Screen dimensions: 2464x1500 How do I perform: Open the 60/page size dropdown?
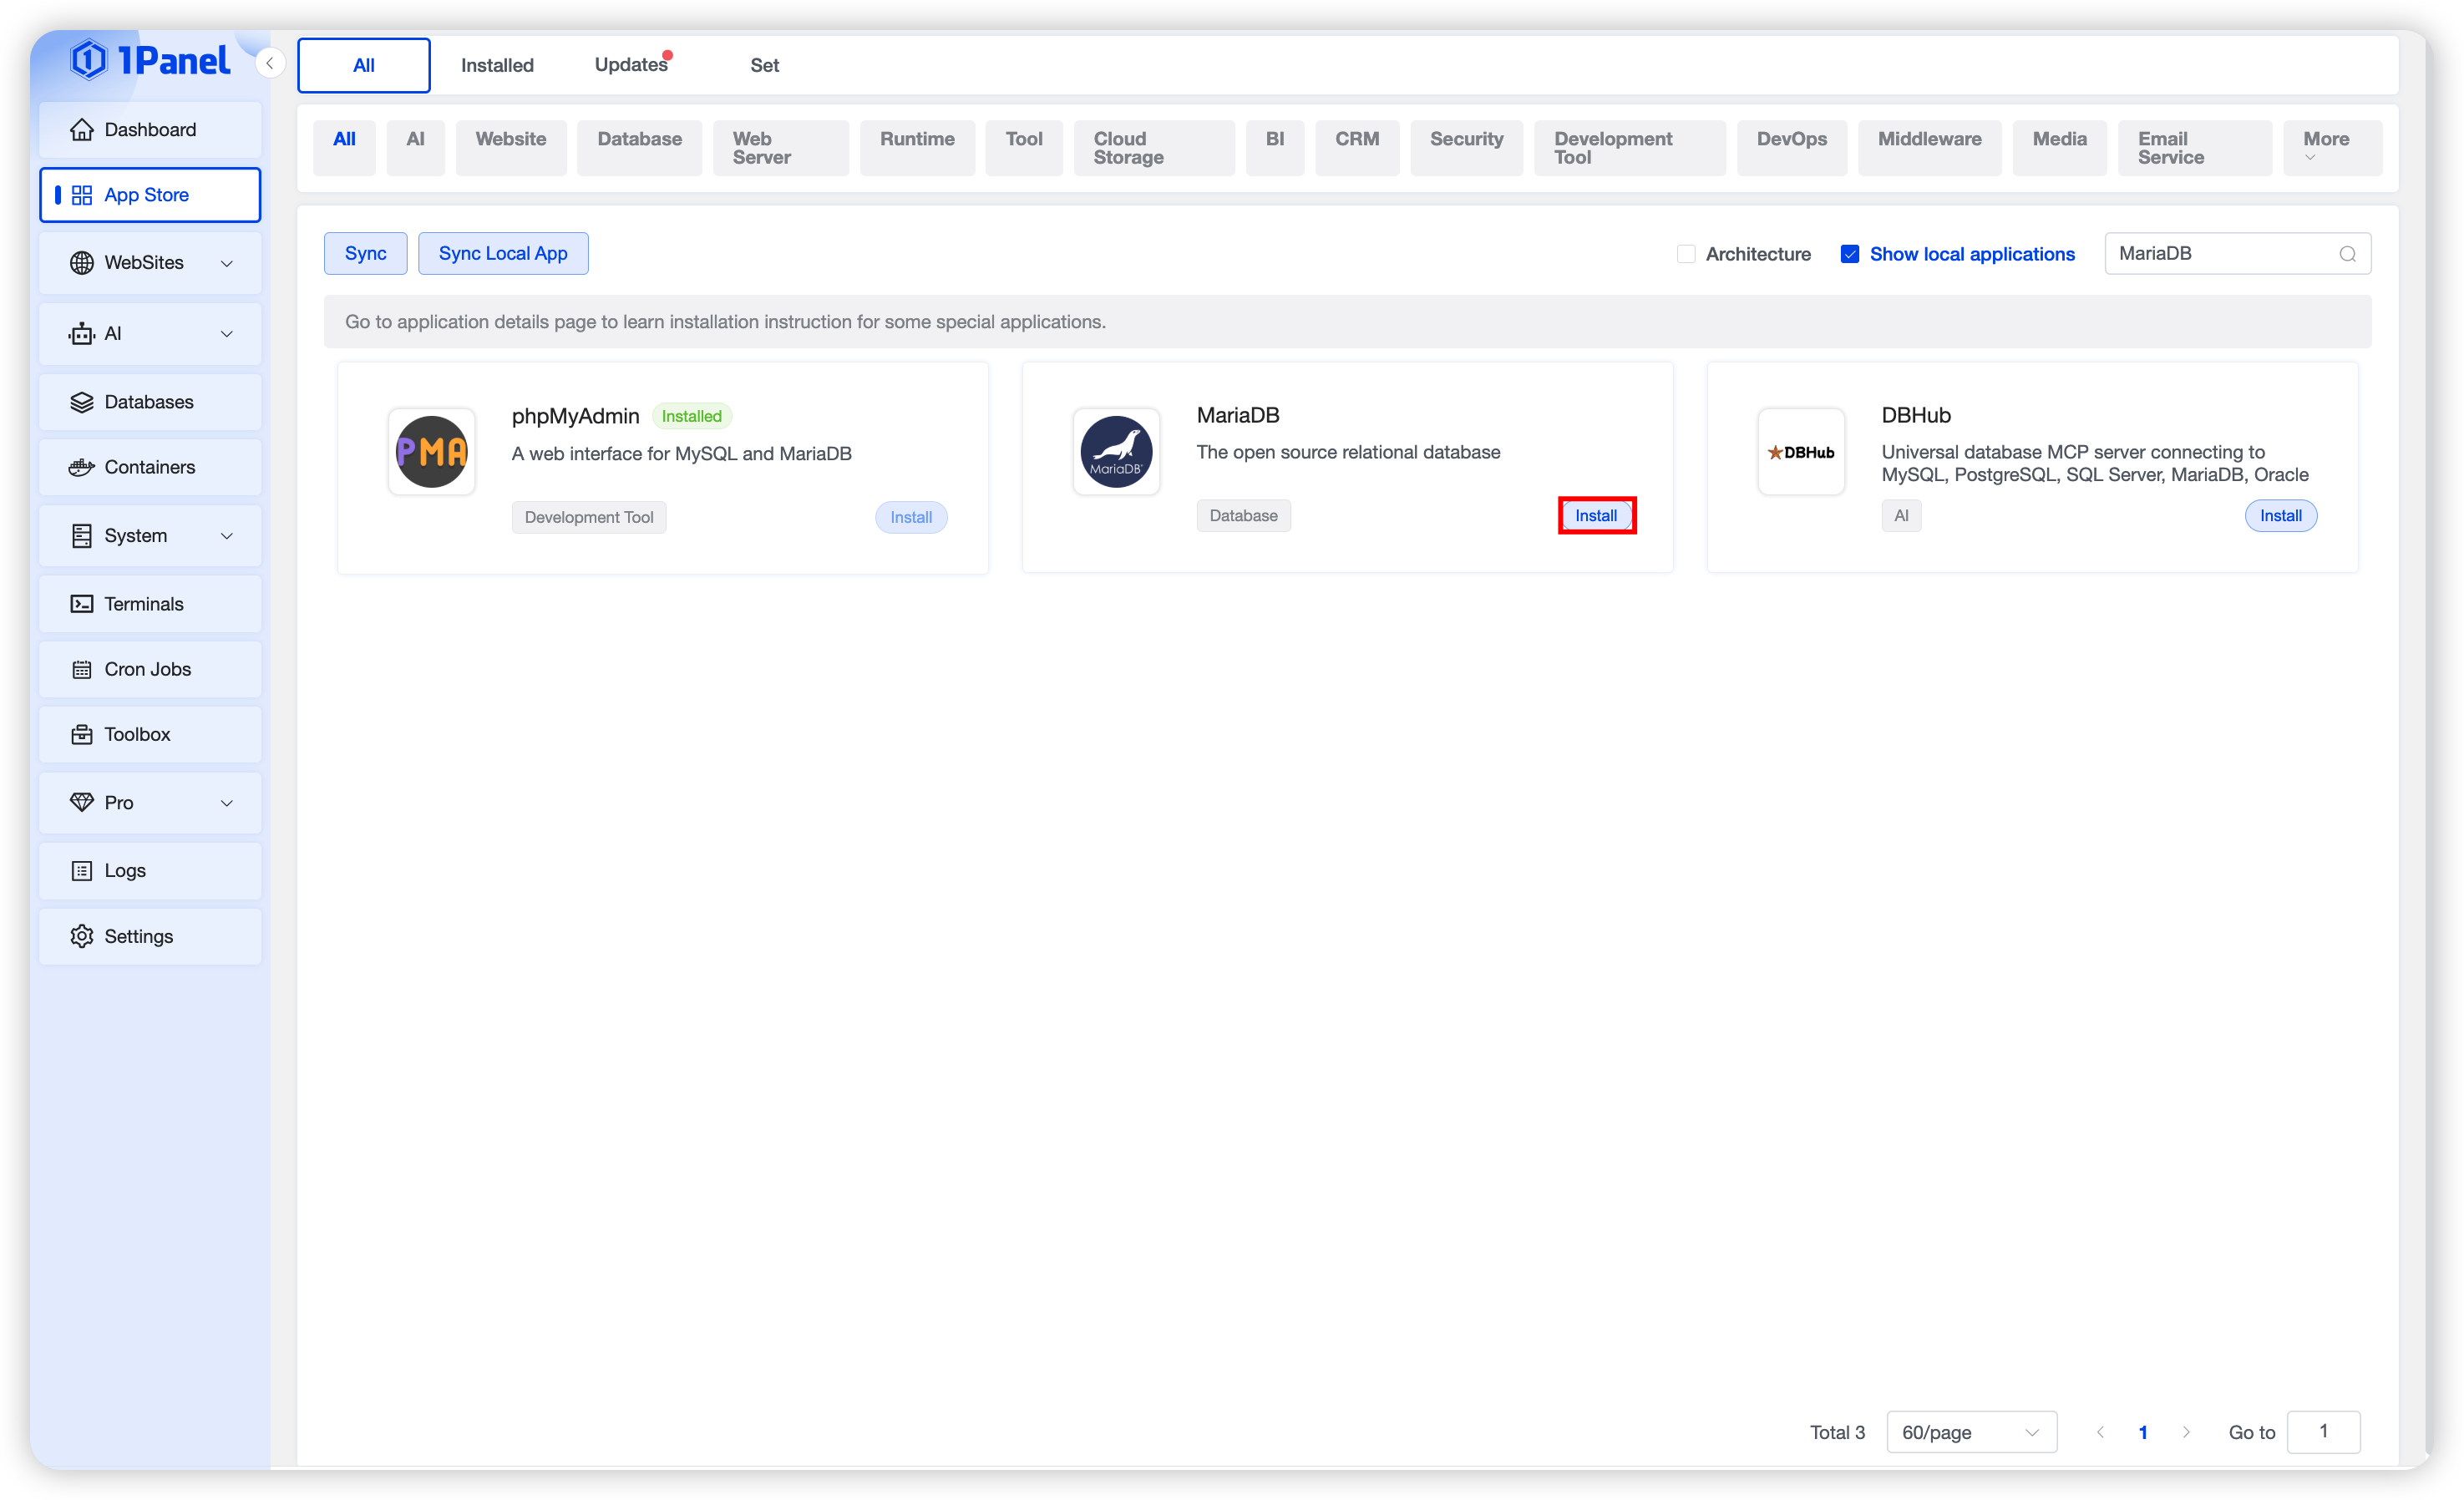(x=1970, y=1432)
